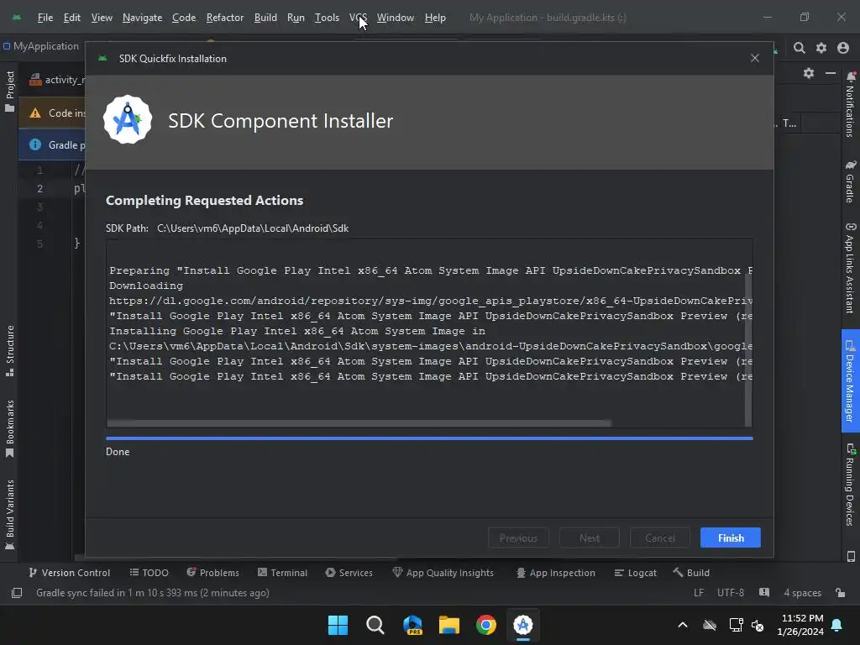860x645 pixels.
Task: Open the clock and date flyout
Action: point(800,625)
